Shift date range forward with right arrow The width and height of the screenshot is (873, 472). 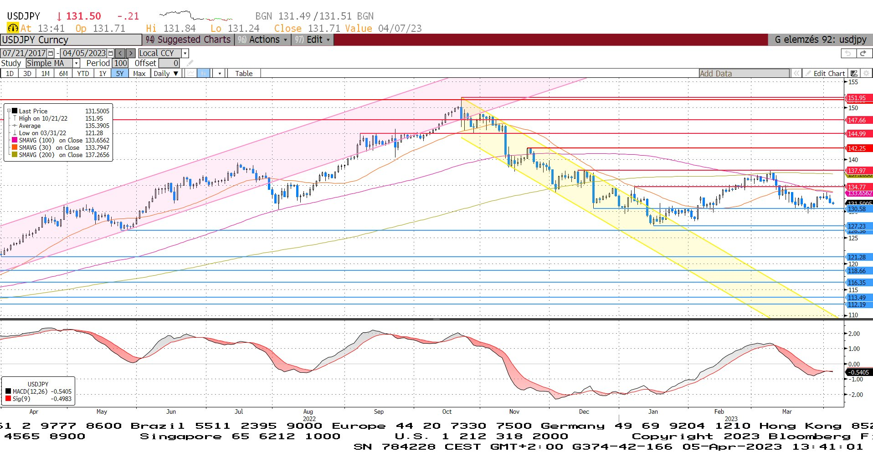(x=131, y=53)
